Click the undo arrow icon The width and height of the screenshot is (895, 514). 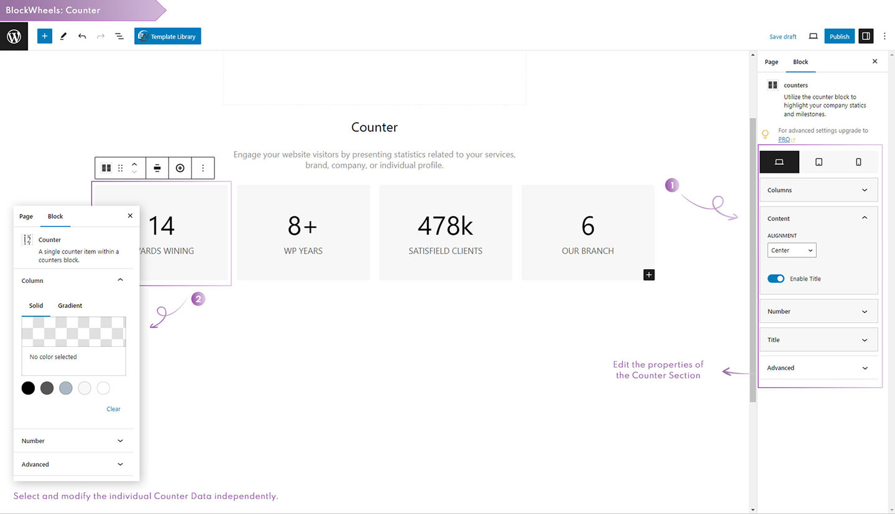(82, 37)
